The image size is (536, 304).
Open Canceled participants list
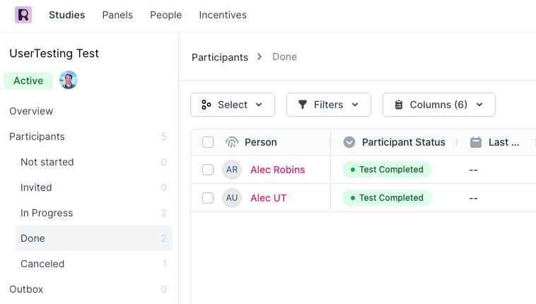(x=42, y=264)
